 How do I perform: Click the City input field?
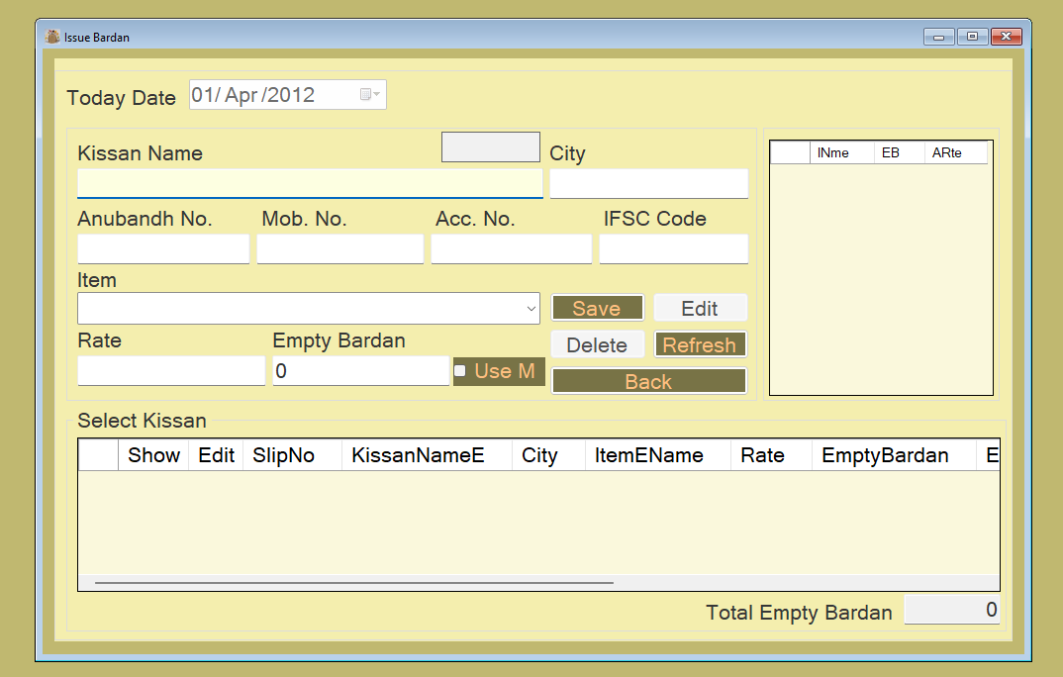coord(648,184)
